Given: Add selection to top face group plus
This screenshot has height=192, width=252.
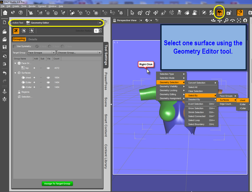Looking at the screenshot, I should [34, 68].
